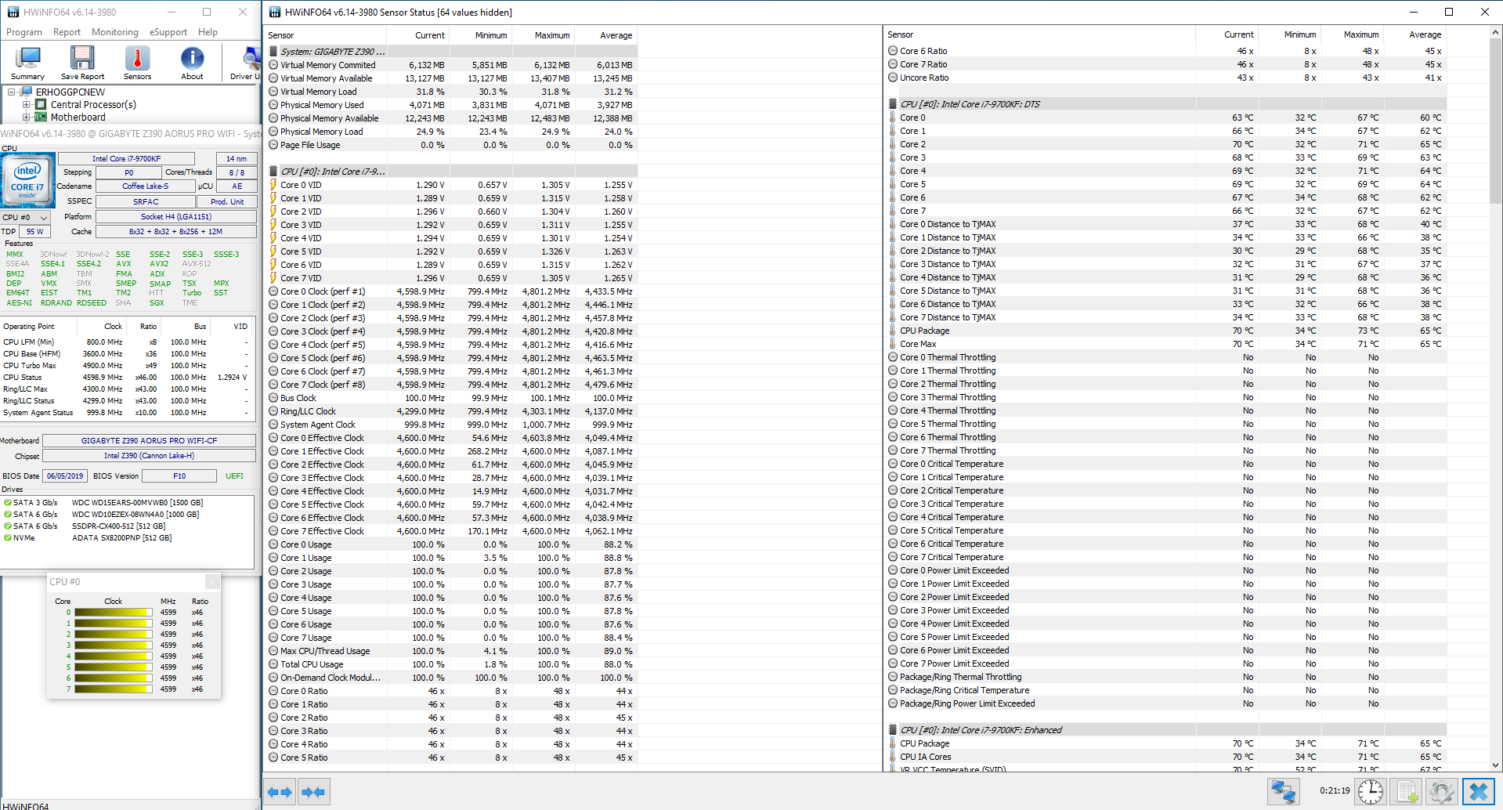Select the Physical Memory Load row

(451, 132)
